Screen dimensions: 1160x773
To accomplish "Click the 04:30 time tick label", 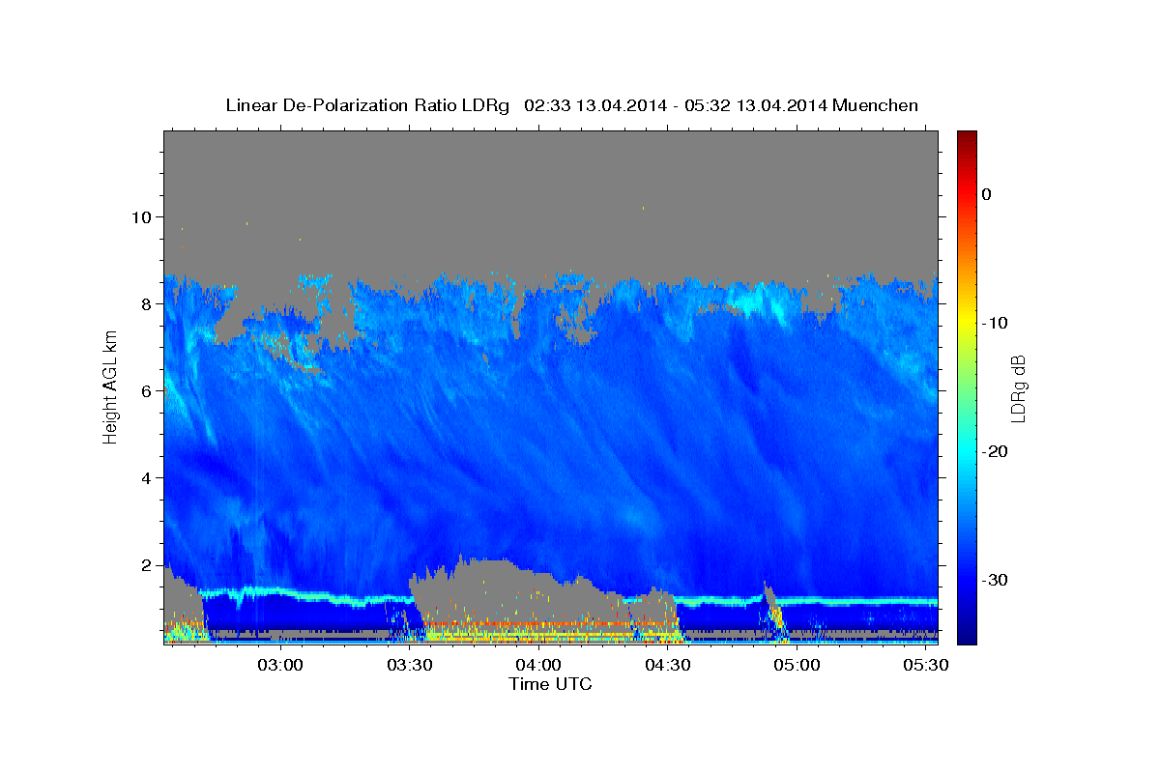I will 667,665.
